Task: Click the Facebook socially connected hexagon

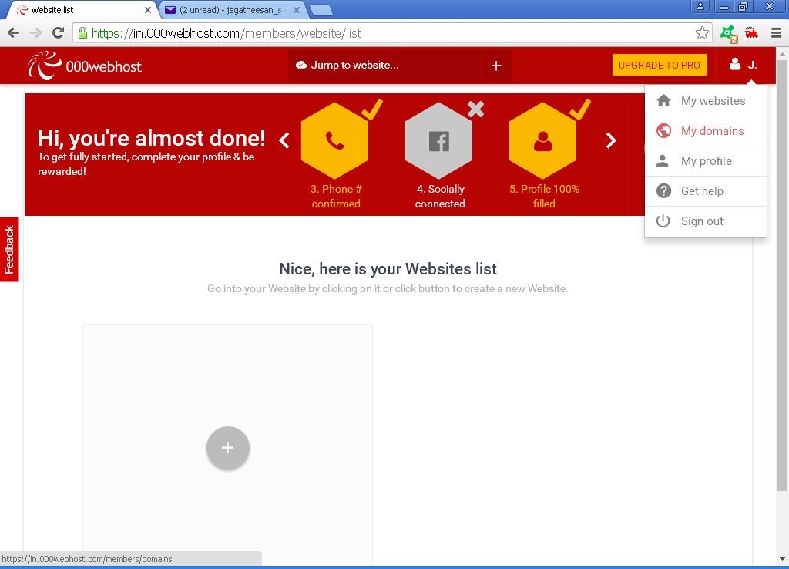Action: pos(438,141)
